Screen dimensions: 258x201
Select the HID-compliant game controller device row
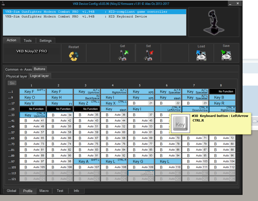click(94, 12)
